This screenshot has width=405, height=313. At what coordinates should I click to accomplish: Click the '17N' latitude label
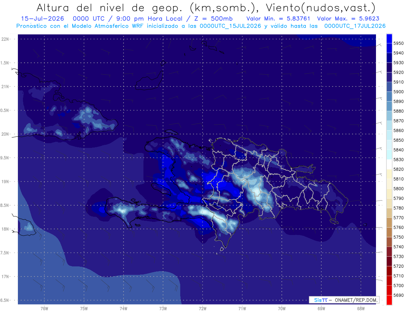point(5,276)
